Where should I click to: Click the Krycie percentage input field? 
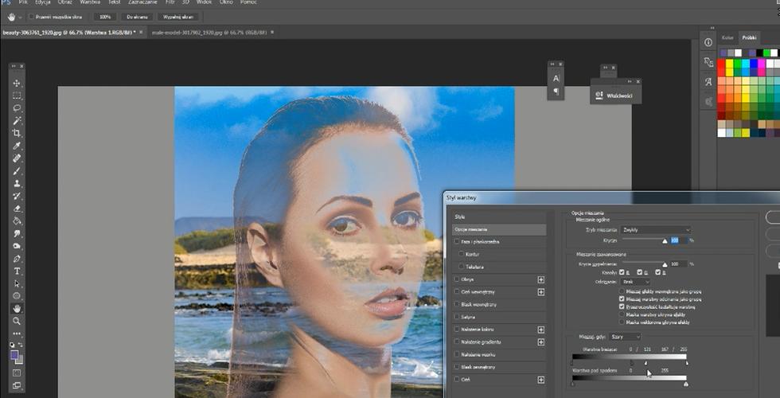pyautogui.click(x=678, y=240)
